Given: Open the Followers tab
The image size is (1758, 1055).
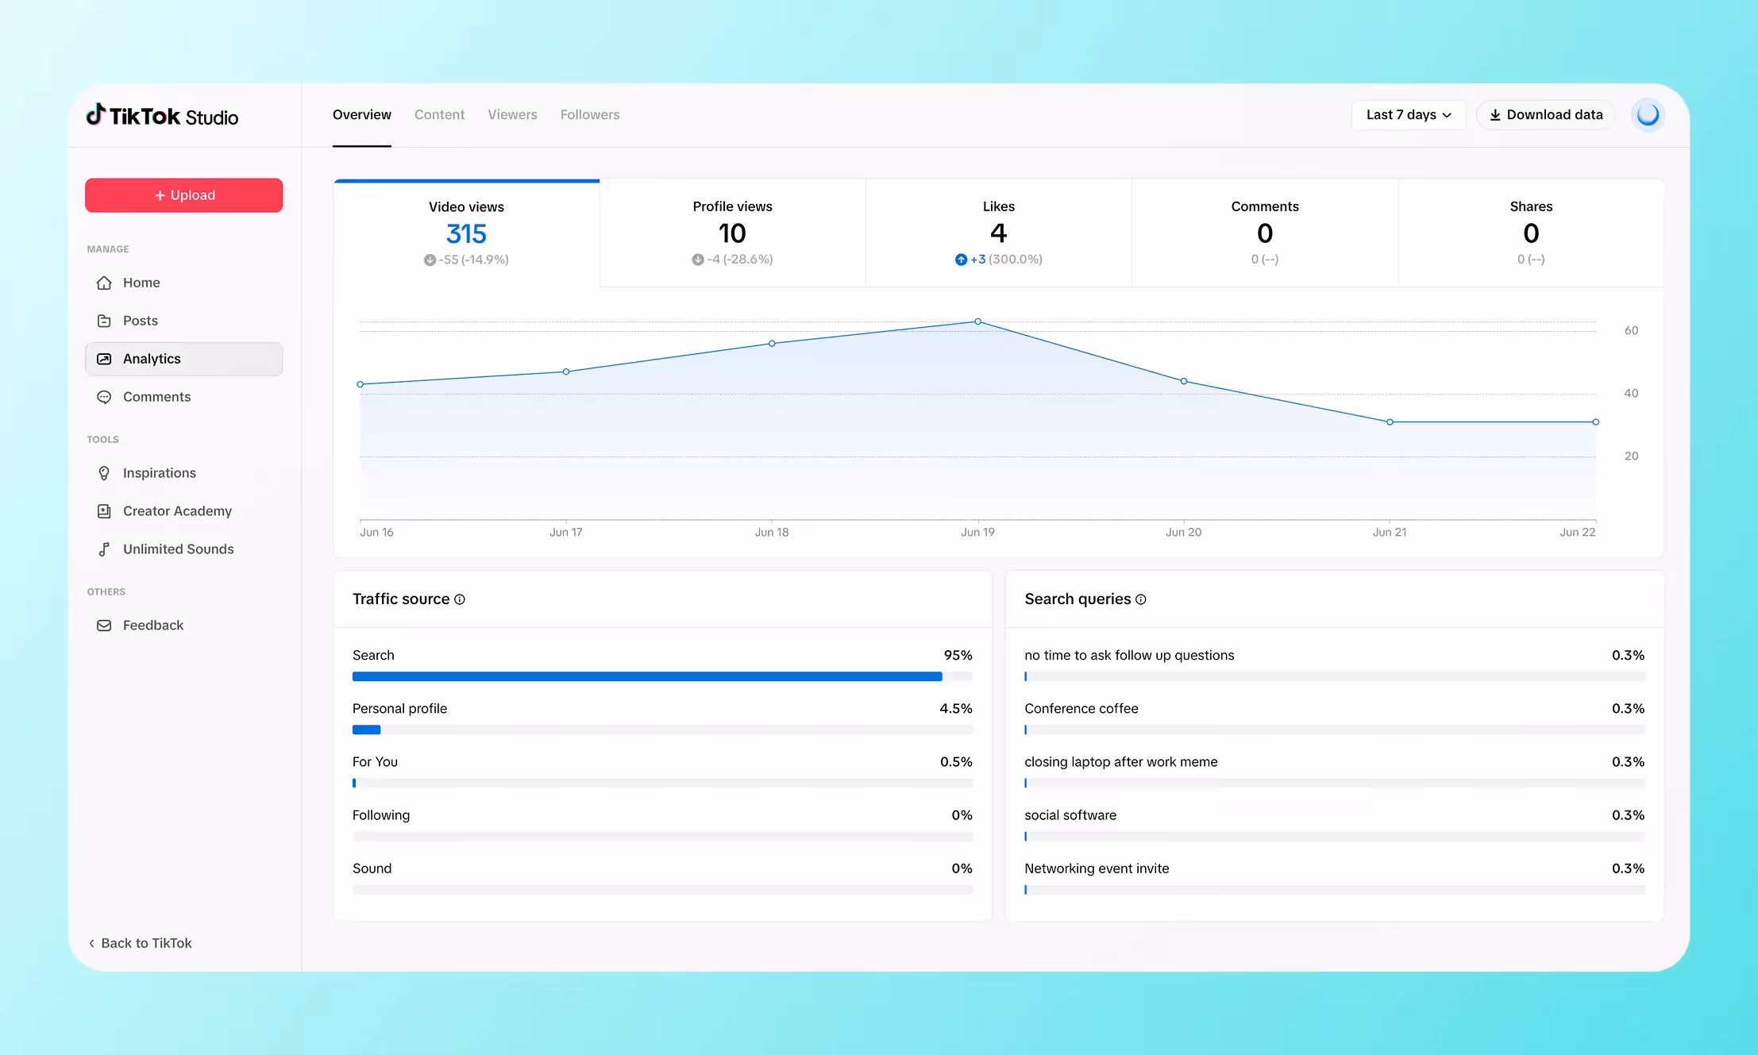Looking at the screenshot, I should 589,114.
